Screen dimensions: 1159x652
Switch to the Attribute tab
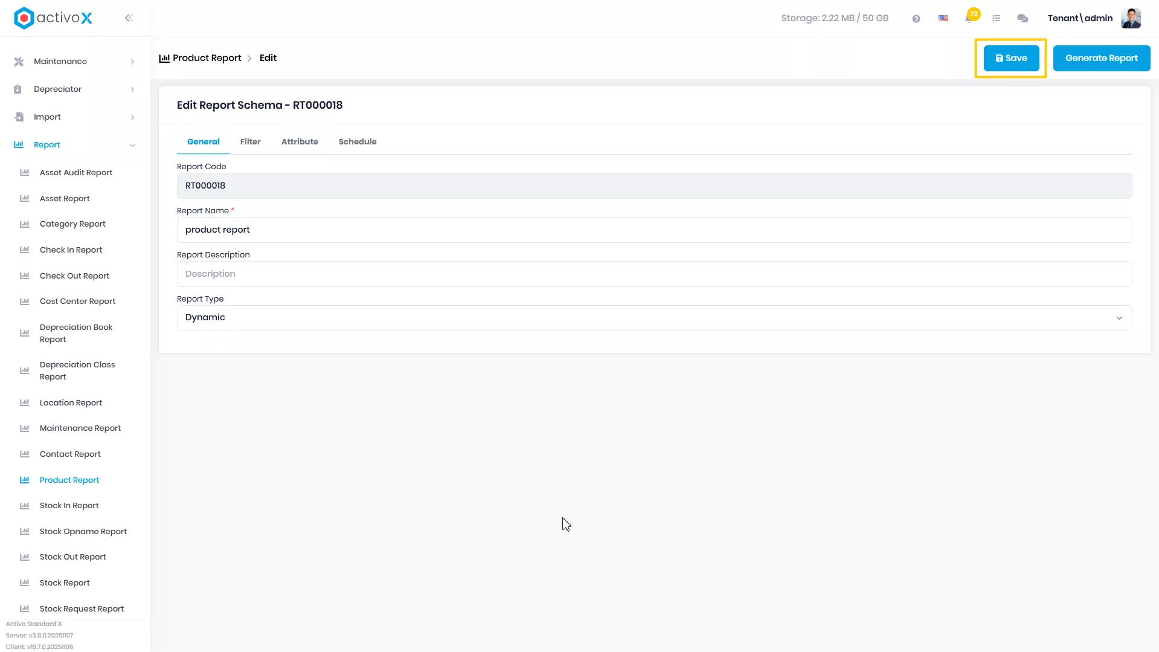click(x=300, y=142)
